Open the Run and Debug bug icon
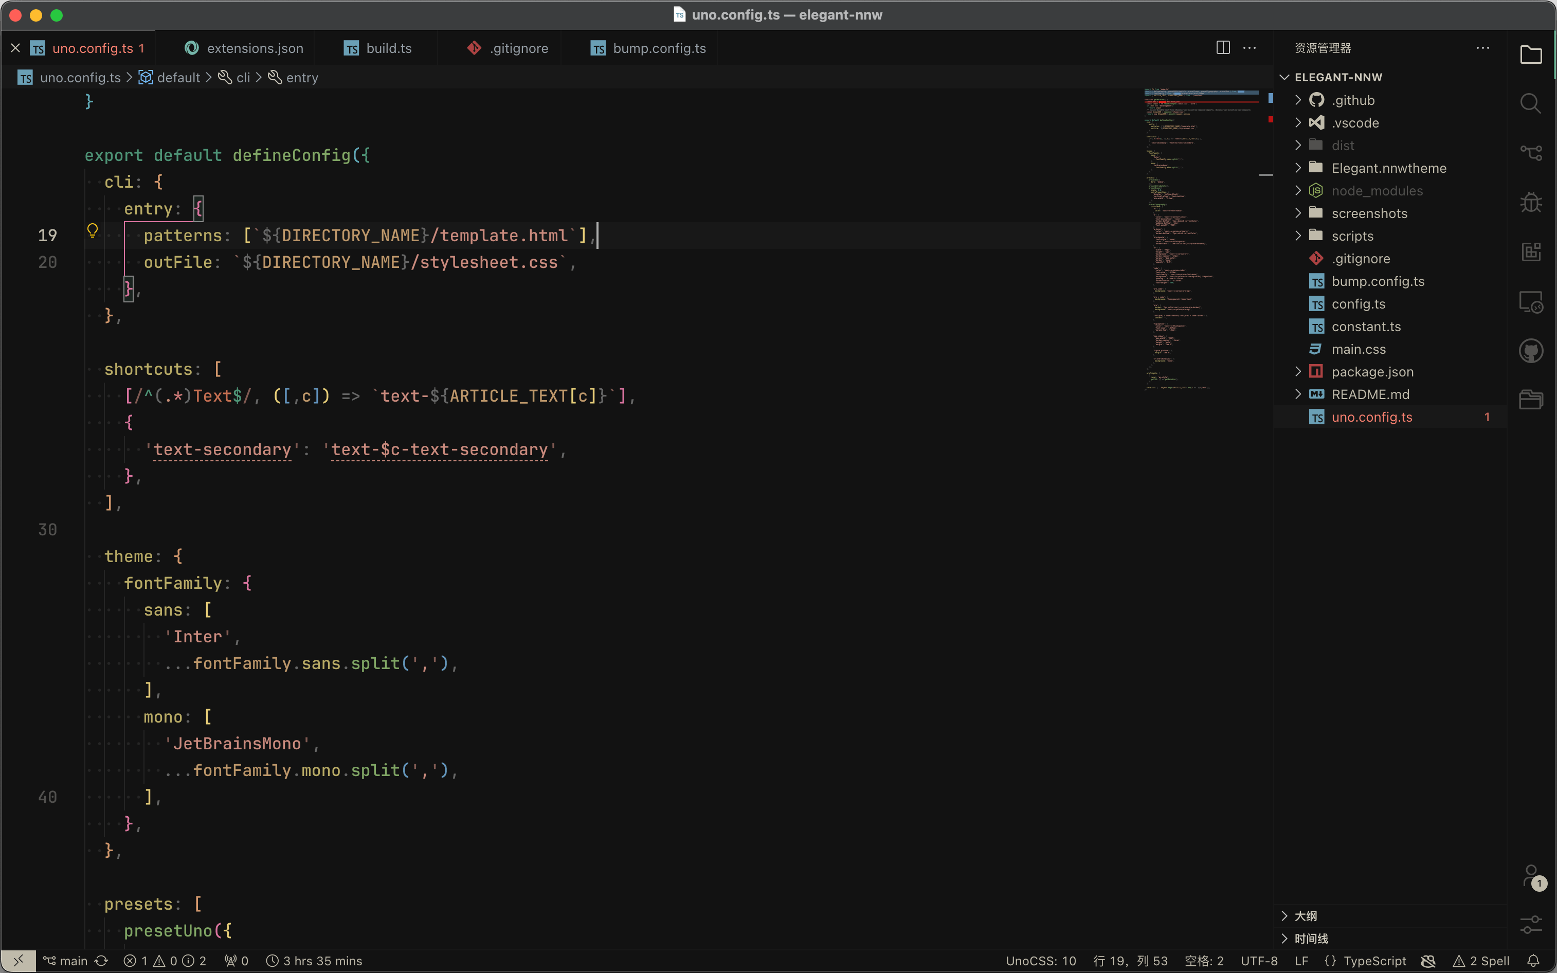 tap(1531, 203)
